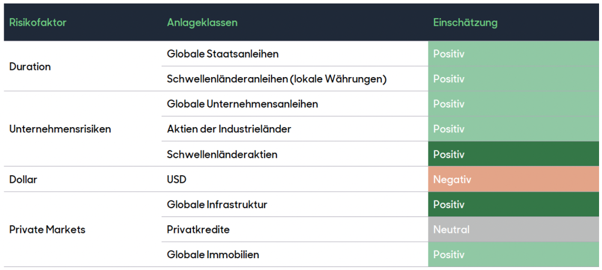This screenshot has height=270, width=602.
Task: Select the Globale Unternehmensanleihen entry
Action: pos(242,104)
